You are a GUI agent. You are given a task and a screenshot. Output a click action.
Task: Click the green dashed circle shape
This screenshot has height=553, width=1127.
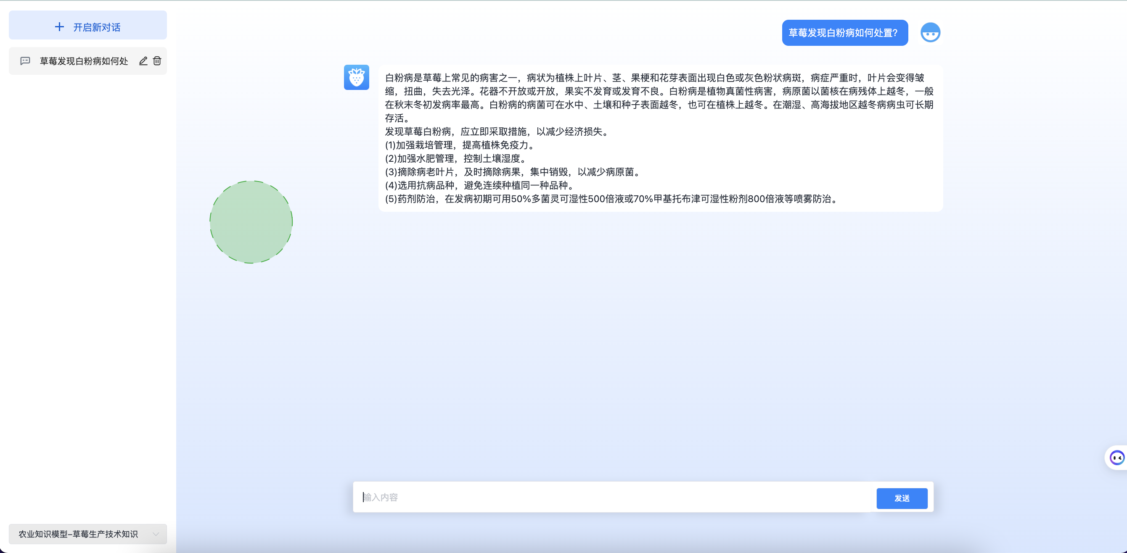point(251,222)
